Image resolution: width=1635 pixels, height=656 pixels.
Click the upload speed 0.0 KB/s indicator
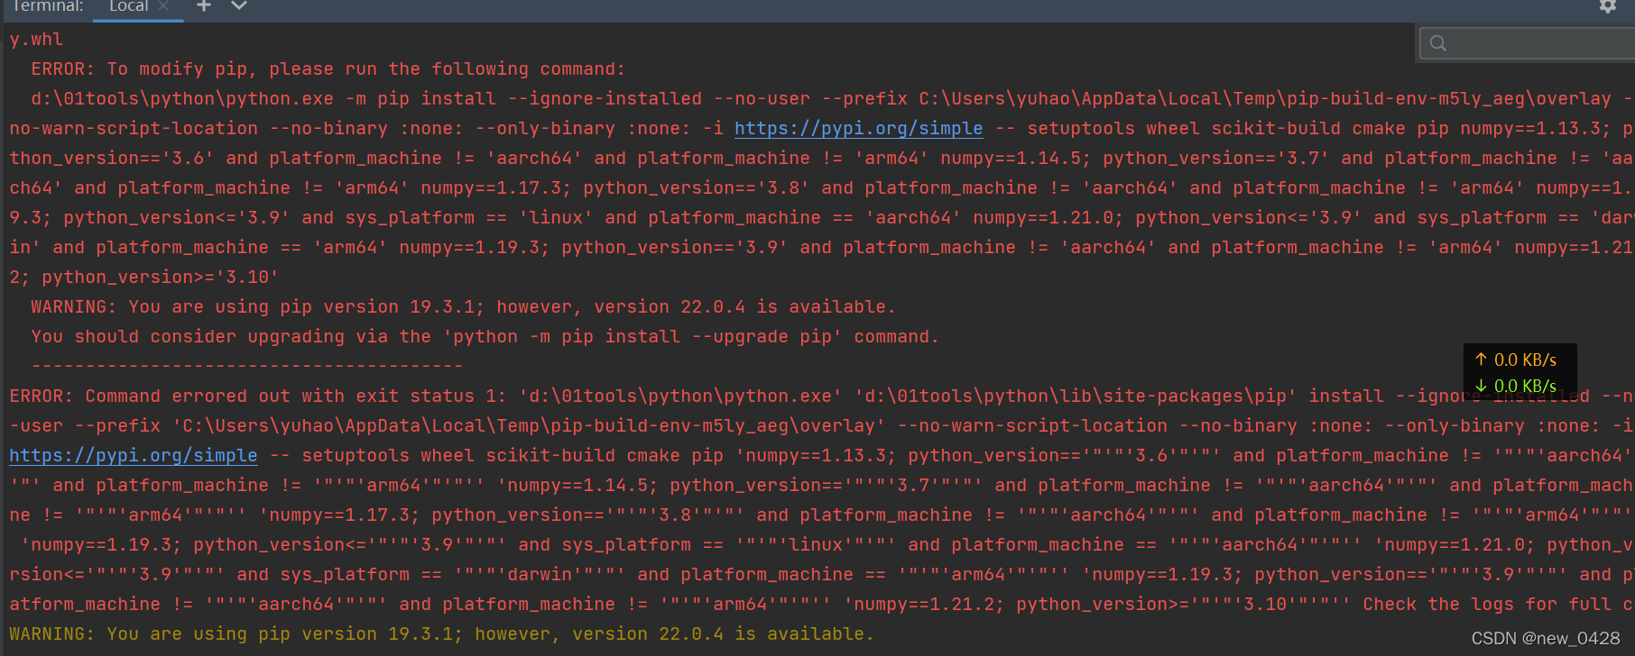coord(1516,360)
